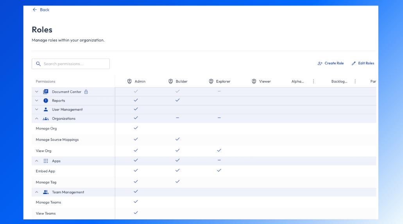Click the User Management person icon
This screenshot has height=224, width=403.
(x=46, y=109)
